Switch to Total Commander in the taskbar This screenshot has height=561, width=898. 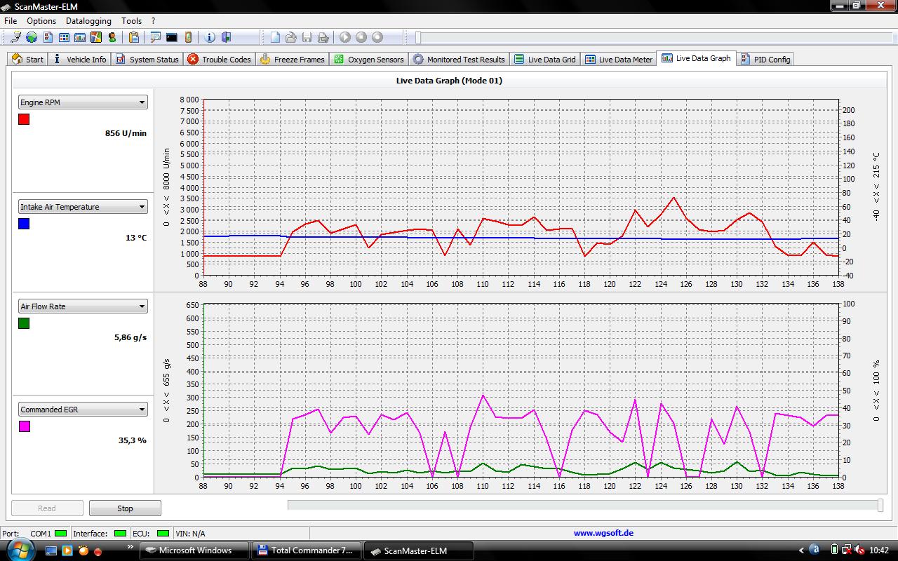click(305, 550)
